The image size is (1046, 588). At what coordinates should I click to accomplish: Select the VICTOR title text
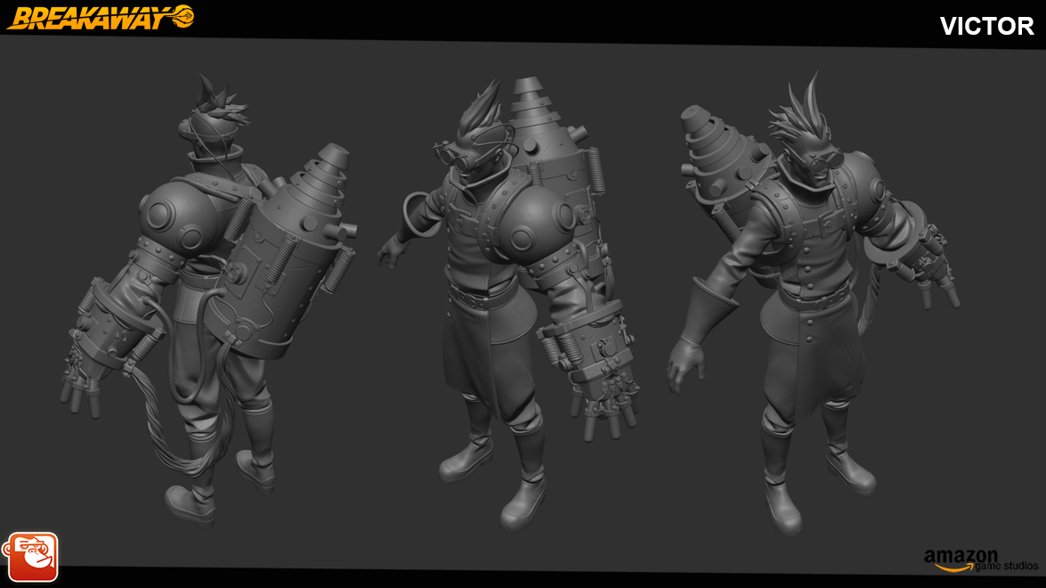[x=986, y=26]
